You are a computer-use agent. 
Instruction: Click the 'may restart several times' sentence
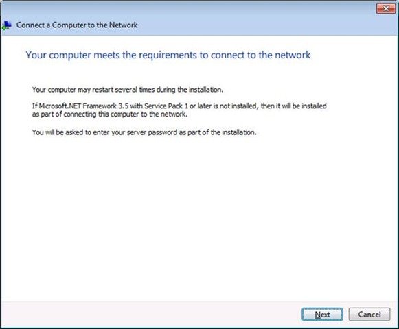coord(128,90)
